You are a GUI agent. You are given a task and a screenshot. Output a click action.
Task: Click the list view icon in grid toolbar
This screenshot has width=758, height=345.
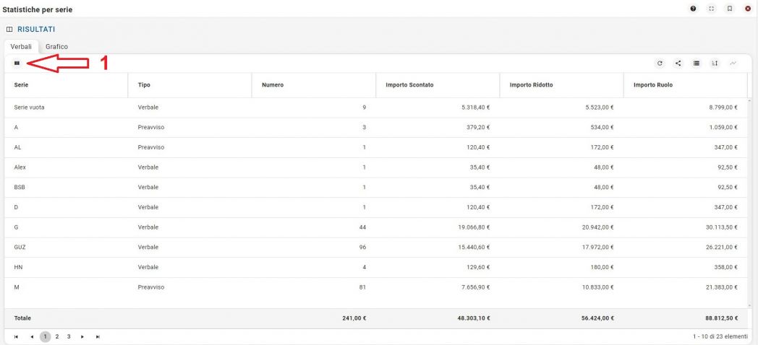(696, 64)
